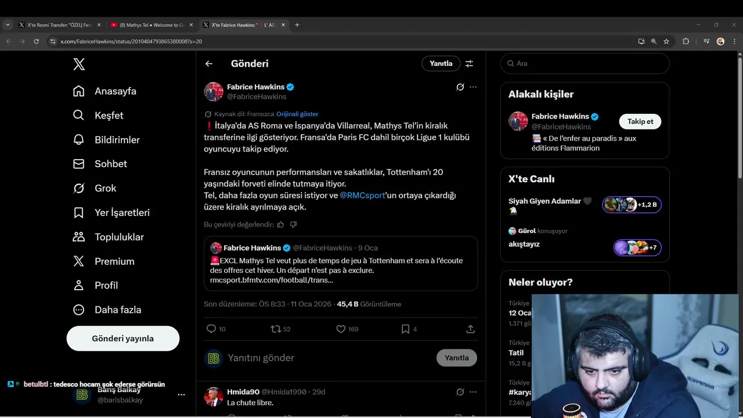
Task: Click the address bar URL
Action: (131, 42)
